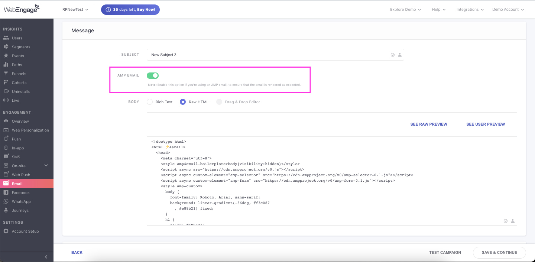Screen dimensions: 535x262
Task: Open the Demo Account dropdown
Action: (x=508, y=10)
